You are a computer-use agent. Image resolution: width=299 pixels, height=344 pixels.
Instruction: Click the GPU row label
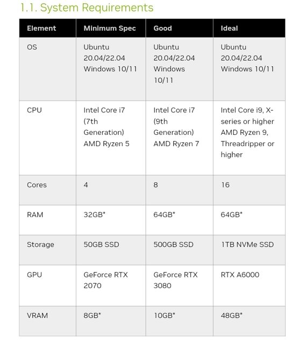[34, 275]
